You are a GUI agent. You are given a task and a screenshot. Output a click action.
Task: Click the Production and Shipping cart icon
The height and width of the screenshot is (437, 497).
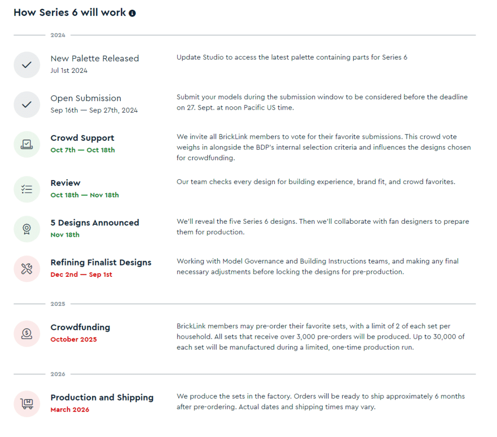27,403
